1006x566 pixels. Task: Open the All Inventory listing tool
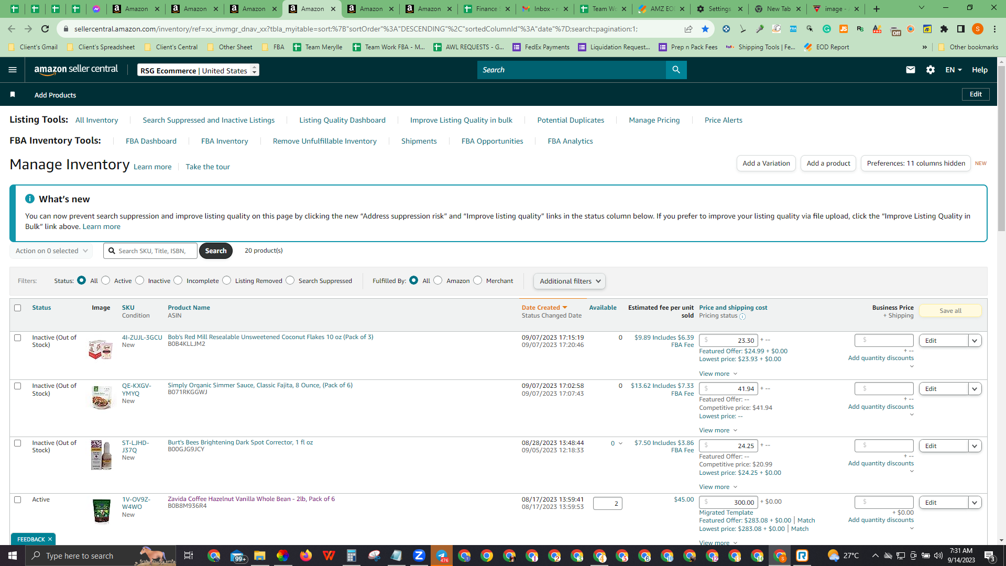click(97, 120)
